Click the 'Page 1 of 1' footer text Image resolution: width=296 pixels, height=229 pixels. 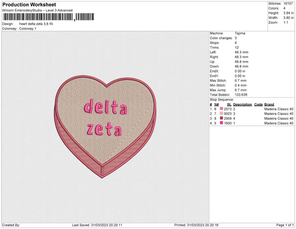pyautogui.click(x=285, y=225)
